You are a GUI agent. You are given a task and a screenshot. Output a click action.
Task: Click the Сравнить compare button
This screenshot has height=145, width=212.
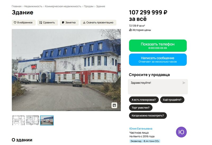tap(48, 23)
